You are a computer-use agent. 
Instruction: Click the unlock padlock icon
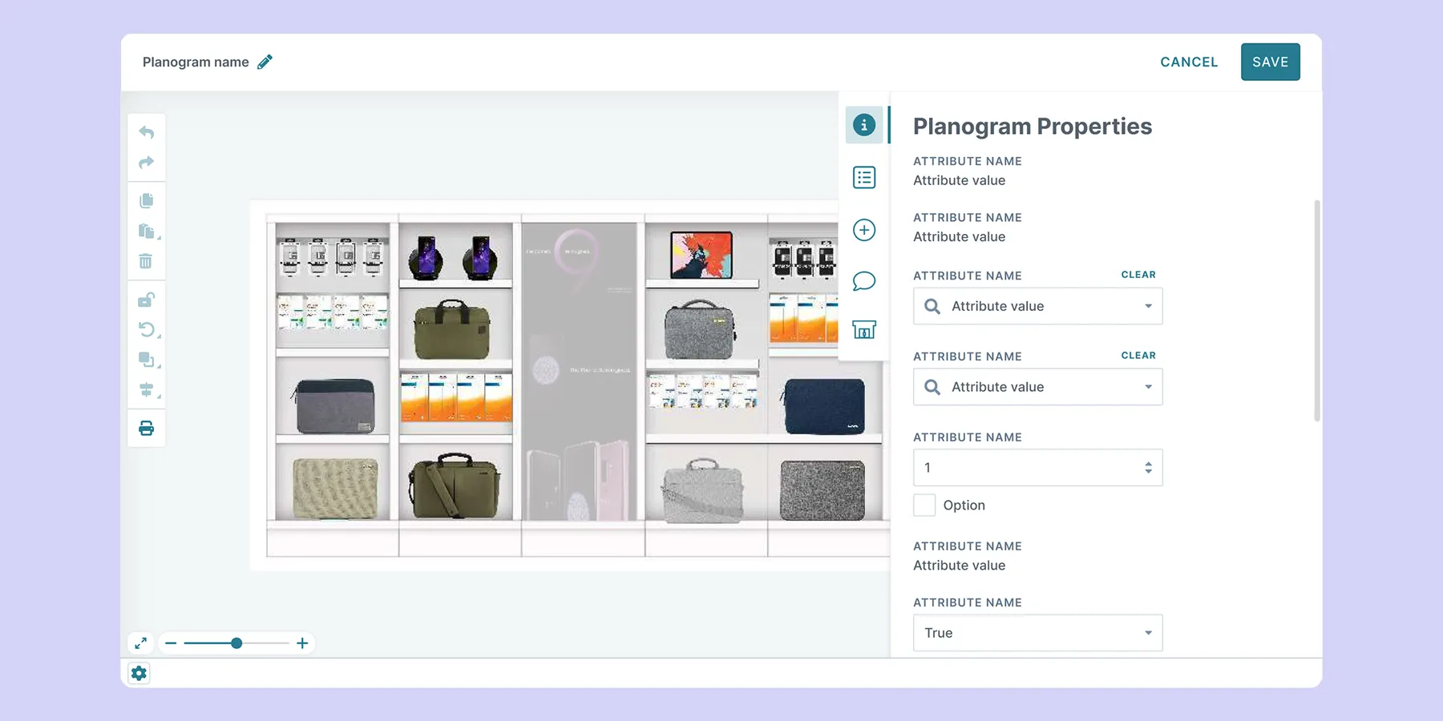tap(146, 300)
